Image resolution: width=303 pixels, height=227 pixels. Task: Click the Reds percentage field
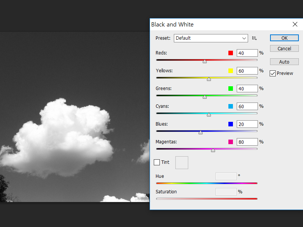pyautogui.click(x=247, y=53)
